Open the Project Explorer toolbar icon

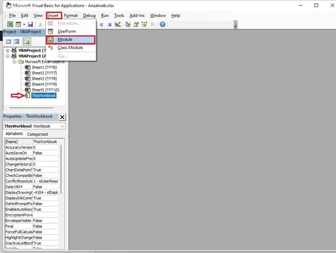[128, 24]
